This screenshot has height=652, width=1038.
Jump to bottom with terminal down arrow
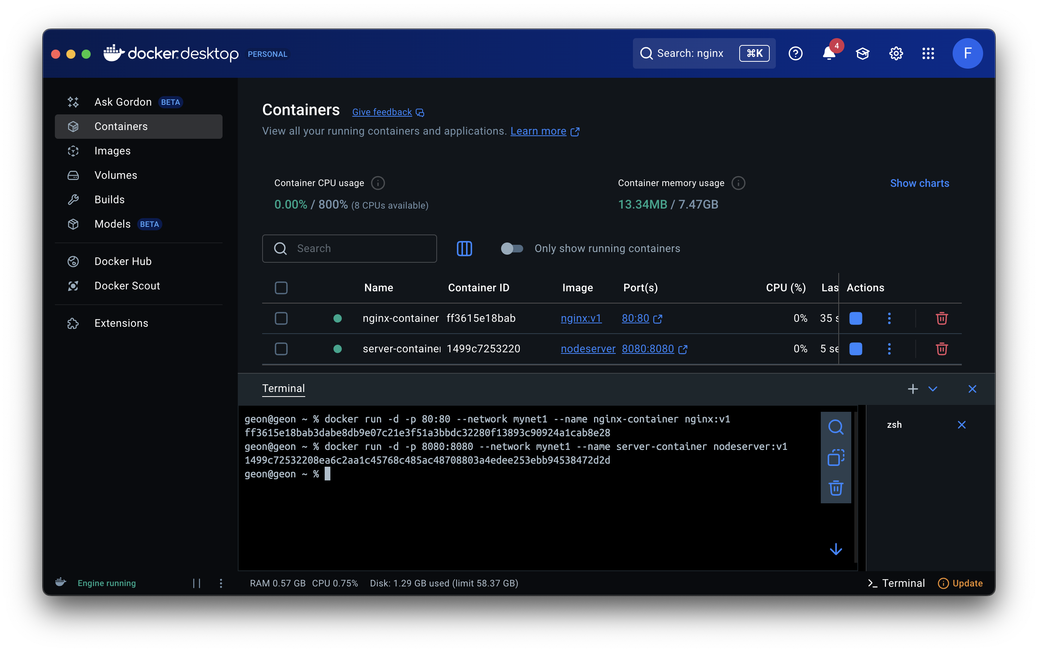point(836,549)
